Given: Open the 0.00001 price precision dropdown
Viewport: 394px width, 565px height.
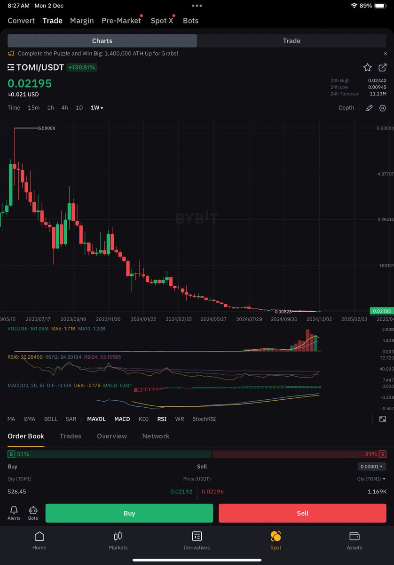Looking at the screenshot, I should point(372,467).
